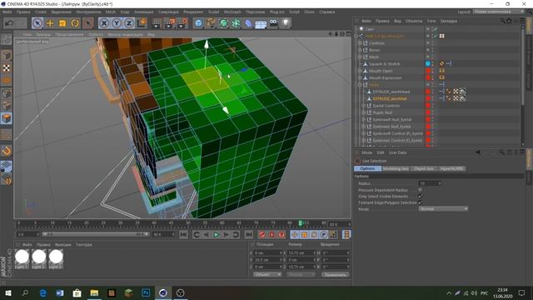The height and width of the screenshot is (300, 533).
Task: Toggle the Y axis lock
Action: 117,23
